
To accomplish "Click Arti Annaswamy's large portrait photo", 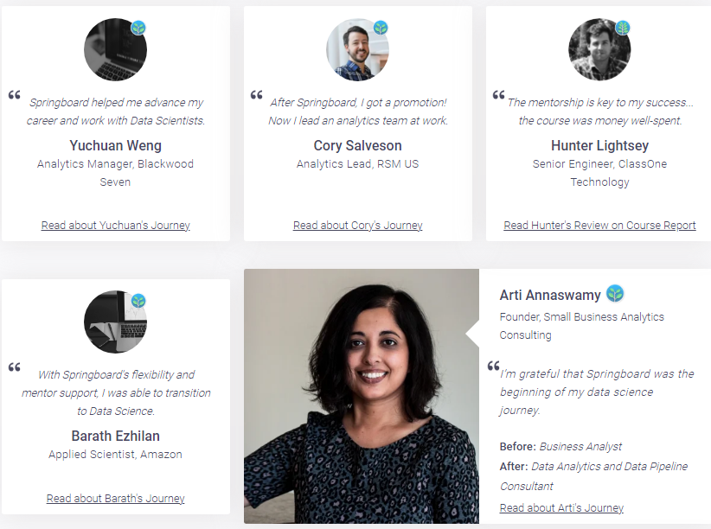I will tap(362, 396).
